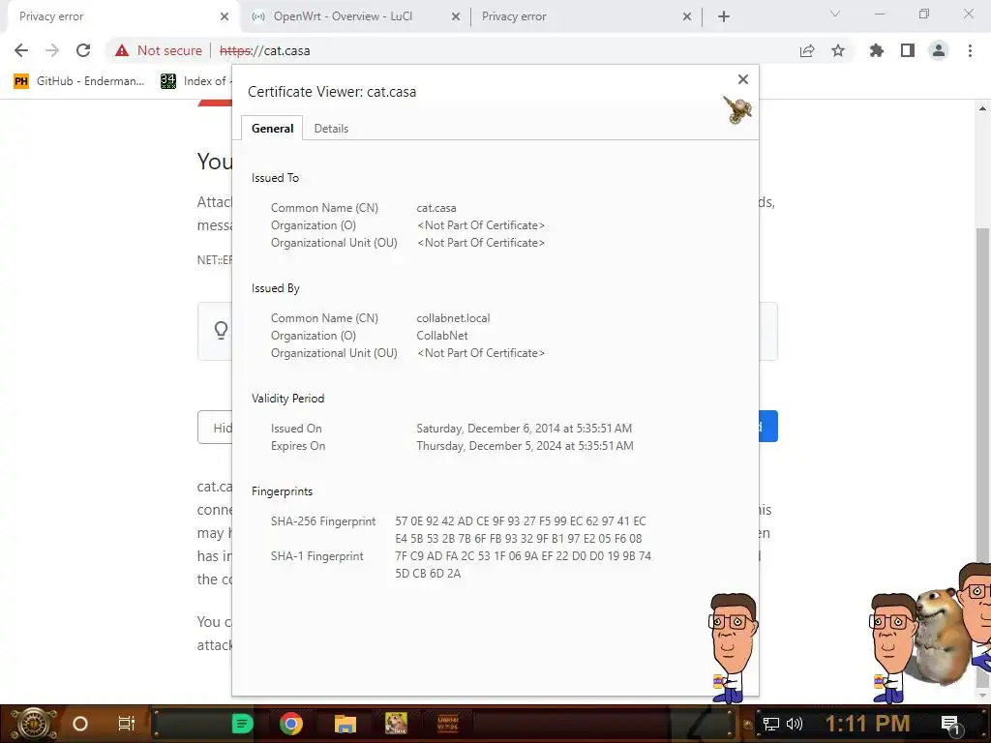Open a new tab with plus button
The width and height of the screenshot is (991, 743).
[x=724, y=16]
